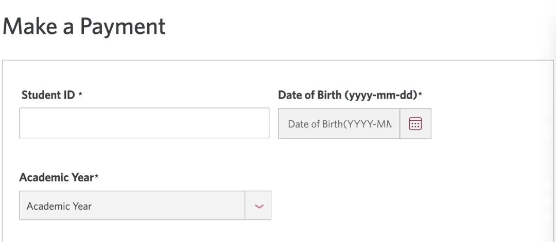Place cursor in empty Student ID input

pos(144,123)
